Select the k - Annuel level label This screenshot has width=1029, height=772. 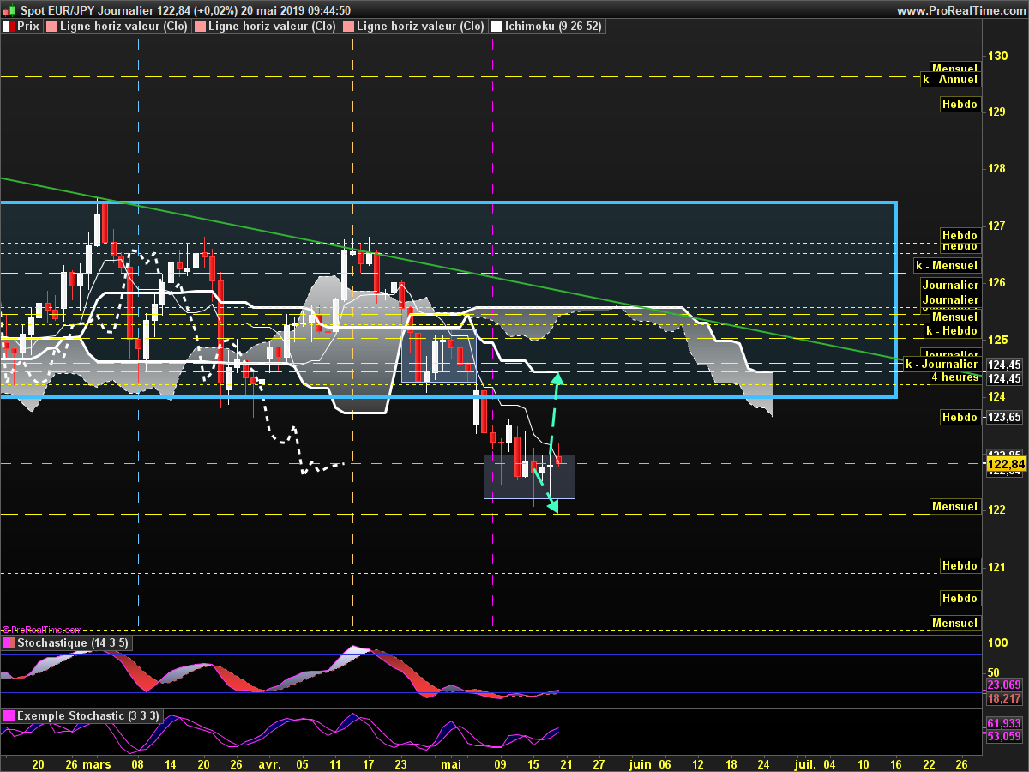click(948, 79)
